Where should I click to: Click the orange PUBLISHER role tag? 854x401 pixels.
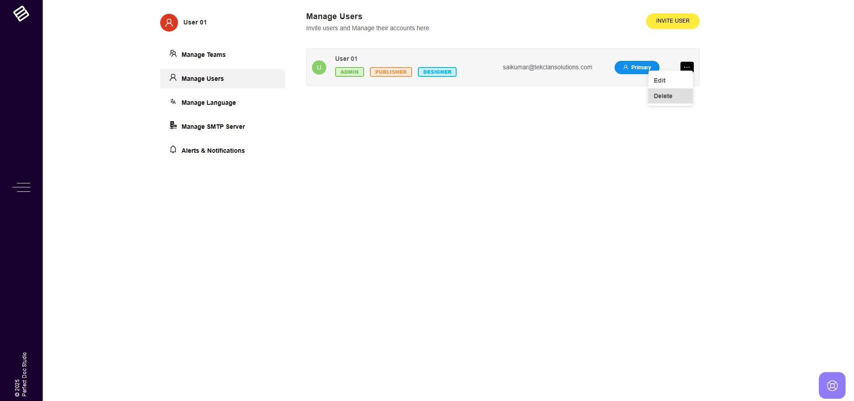click(391, 72)
